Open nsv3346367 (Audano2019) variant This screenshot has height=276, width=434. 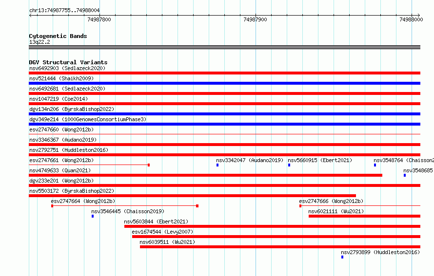point(63,140)
